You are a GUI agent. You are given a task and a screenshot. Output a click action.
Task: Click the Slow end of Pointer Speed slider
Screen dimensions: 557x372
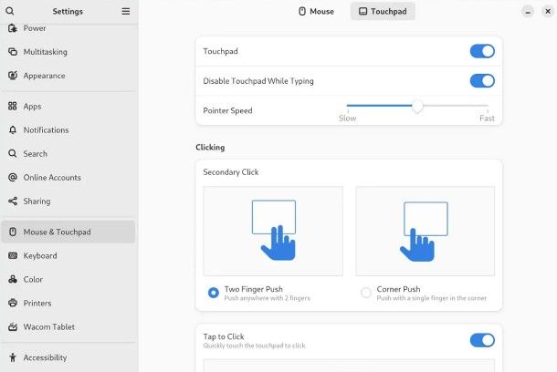pyautogui.click(x=347, y=119)
